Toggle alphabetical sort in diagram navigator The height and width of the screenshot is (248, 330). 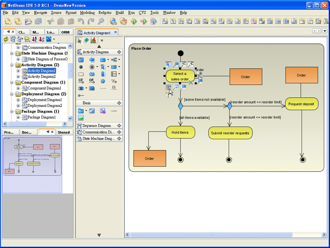coord(34,39)
